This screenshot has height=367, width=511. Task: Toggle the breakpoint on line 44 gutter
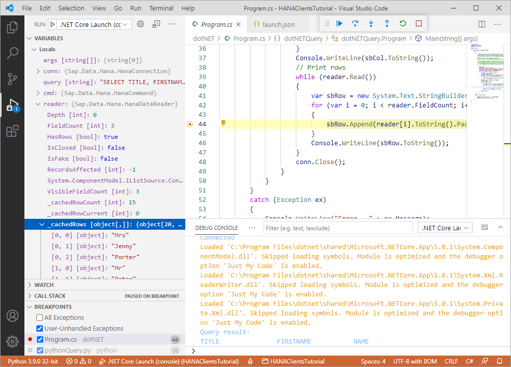coord(190,124)
